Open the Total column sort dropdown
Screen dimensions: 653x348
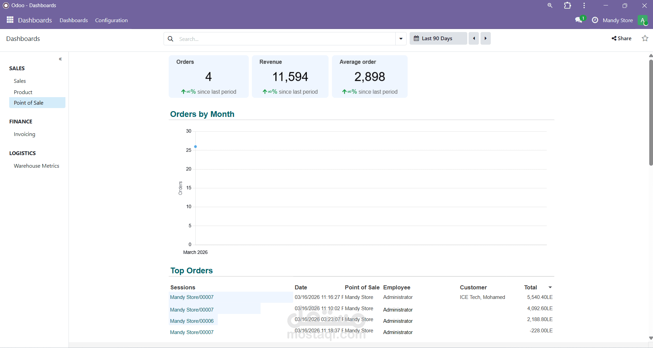click(x=550, y=287)
